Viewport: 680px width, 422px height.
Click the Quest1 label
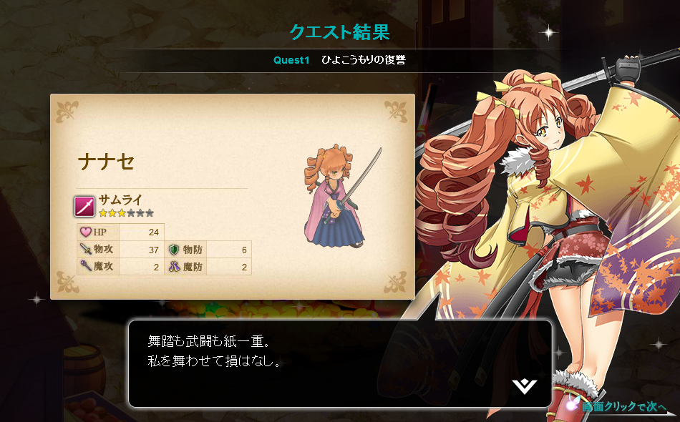click(x=291, y=60)
